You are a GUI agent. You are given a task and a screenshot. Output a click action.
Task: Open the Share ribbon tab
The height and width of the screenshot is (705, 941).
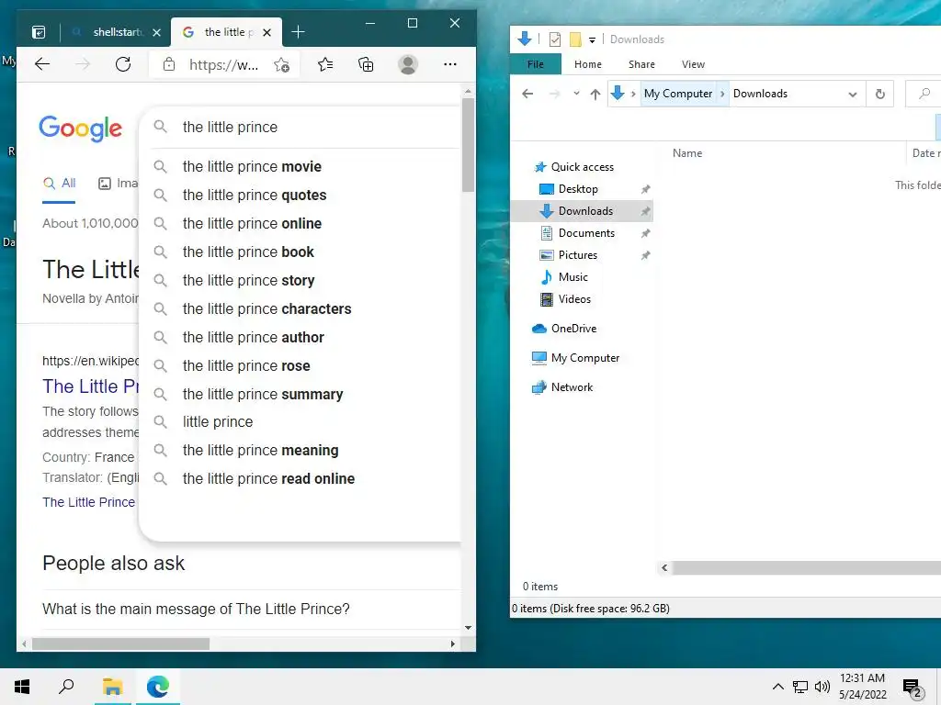641,64
